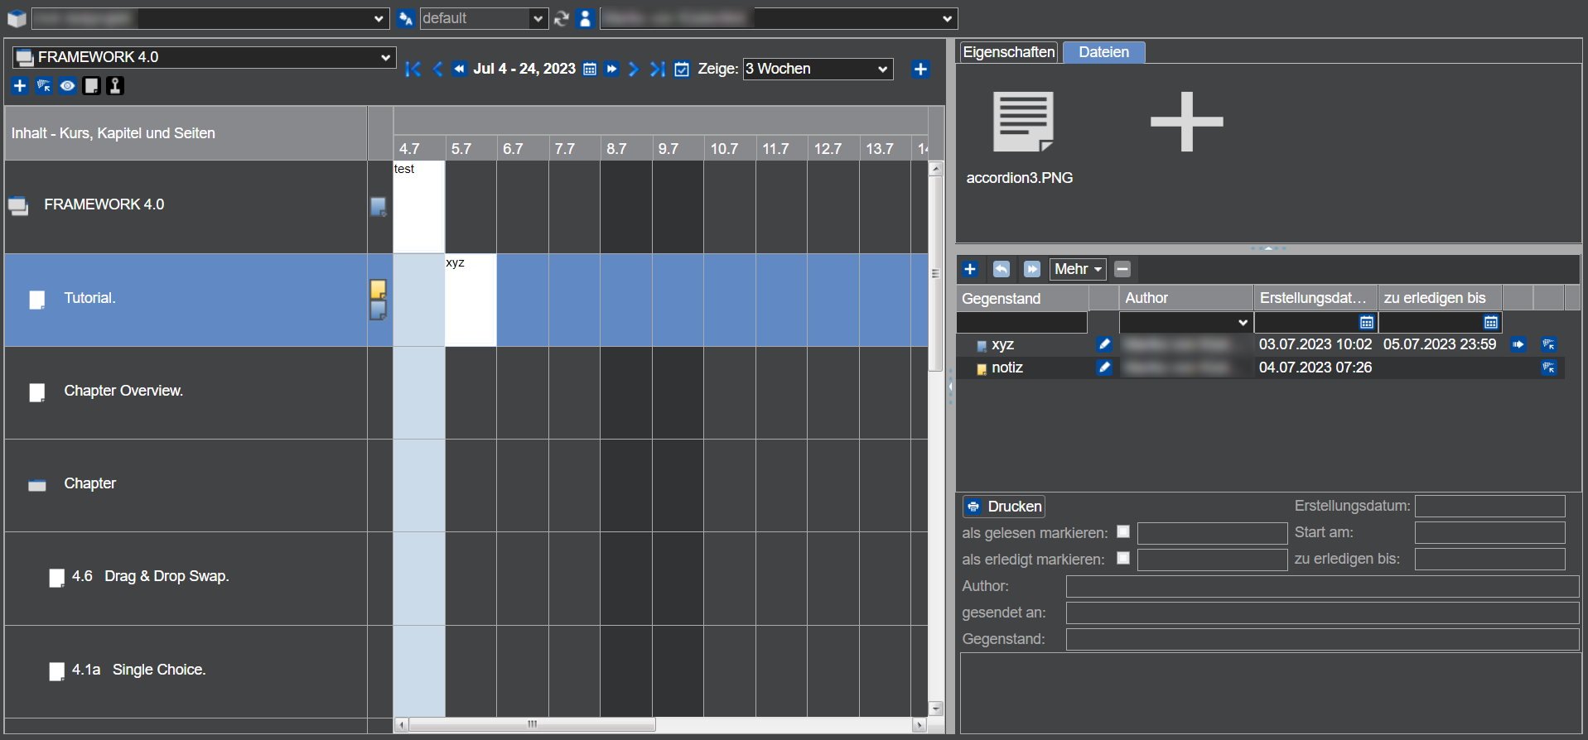
Task: Click the flag-cursor icon below FRAMEWORK 4.0
Action: click(44, 85)
